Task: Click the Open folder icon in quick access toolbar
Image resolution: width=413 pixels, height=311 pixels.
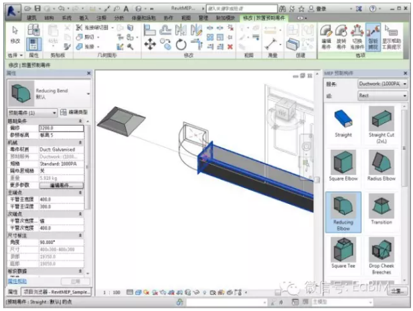Action: tap(28, 9)
